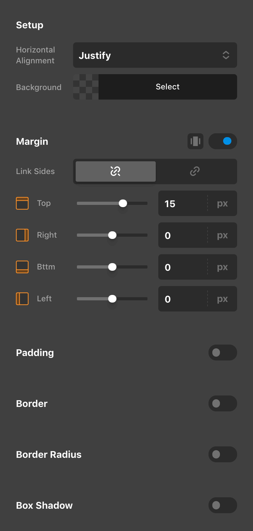This screenshot has height=531, width=253.
Task: Click the transparent checkerboard background swatch
Action: tap(86, 87)
